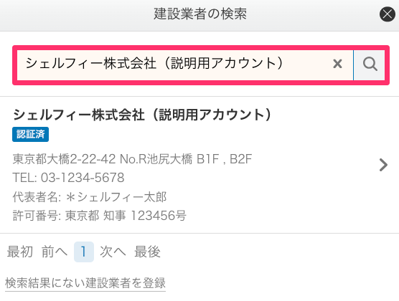Focus the company name search field
The image size is (399, 301).
point(185,64)
